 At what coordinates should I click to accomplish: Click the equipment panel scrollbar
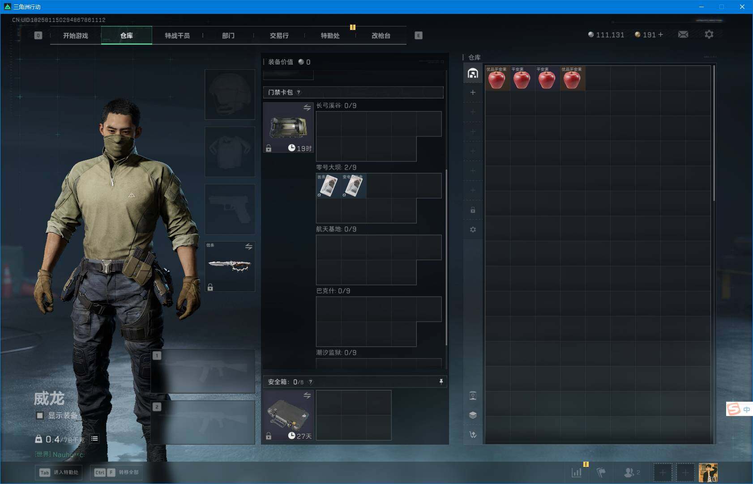(446, 257)
